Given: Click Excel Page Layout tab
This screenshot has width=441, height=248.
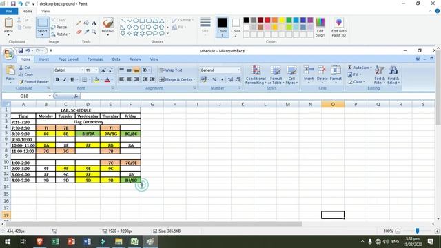Looking at the screenshot, I should 68,59.
